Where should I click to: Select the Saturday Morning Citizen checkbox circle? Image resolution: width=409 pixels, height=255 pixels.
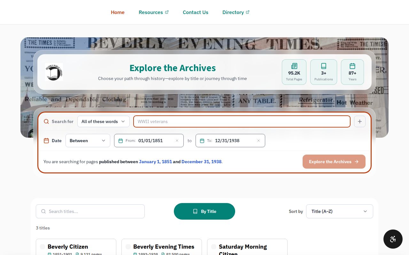point(214,247)
